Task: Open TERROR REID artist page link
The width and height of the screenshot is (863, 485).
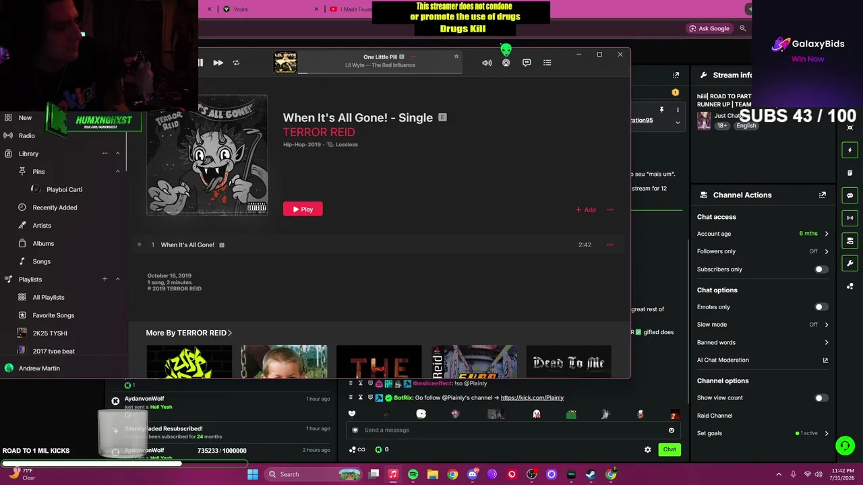Action: 319,132
